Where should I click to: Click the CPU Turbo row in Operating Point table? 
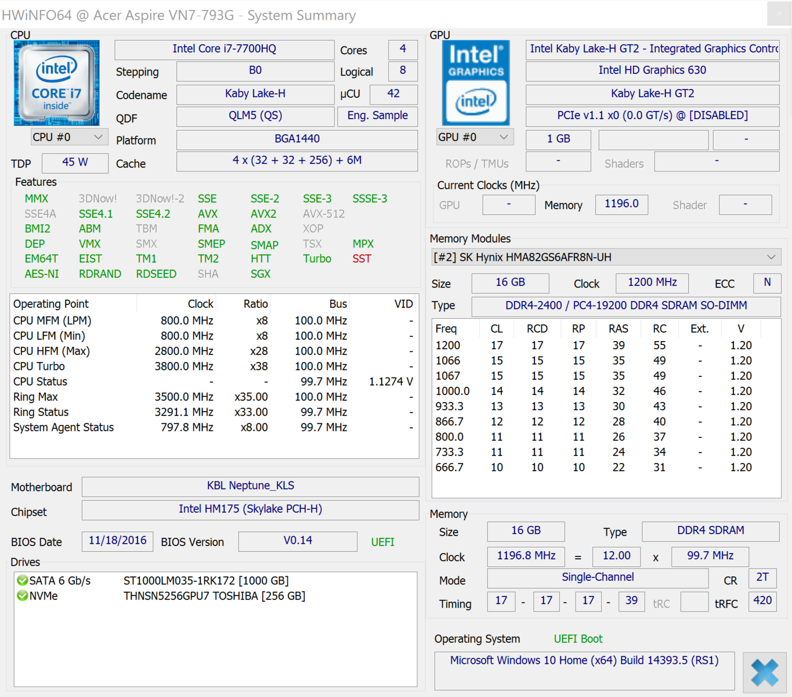click(x=213, y=367)
